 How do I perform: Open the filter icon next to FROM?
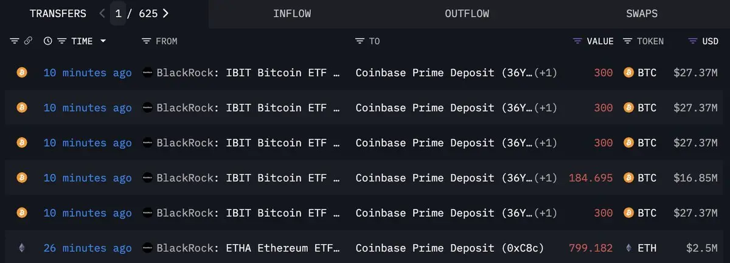tap(146, 41)
